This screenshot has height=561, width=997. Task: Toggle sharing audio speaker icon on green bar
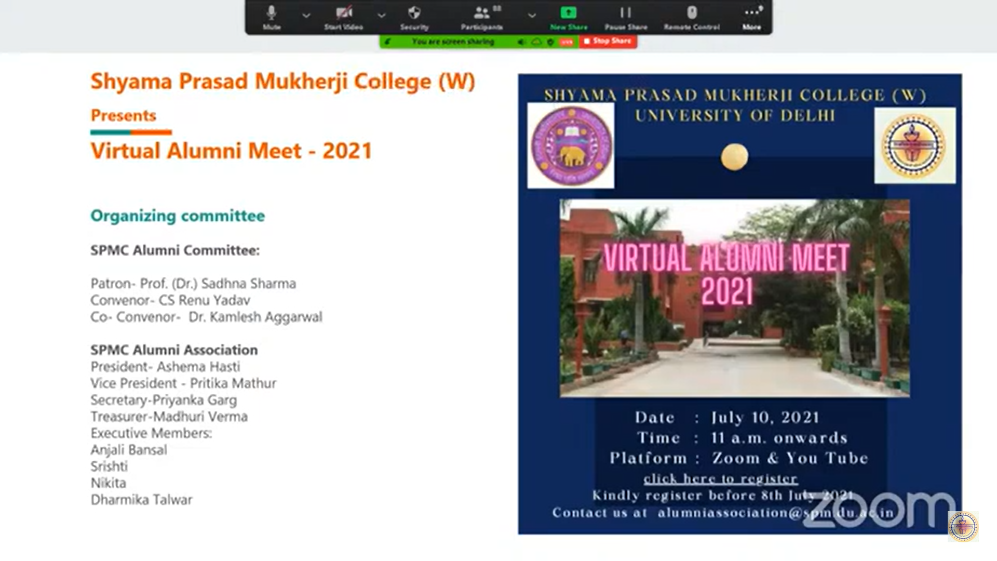point(522,42)
